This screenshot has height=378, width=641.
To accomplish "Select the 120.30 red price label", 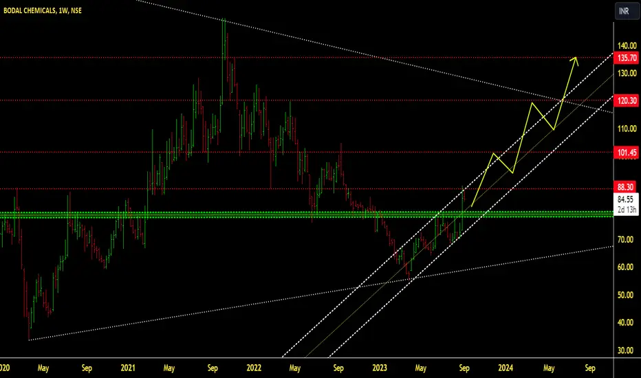I will pyautogui.click(x=627, y=100).
